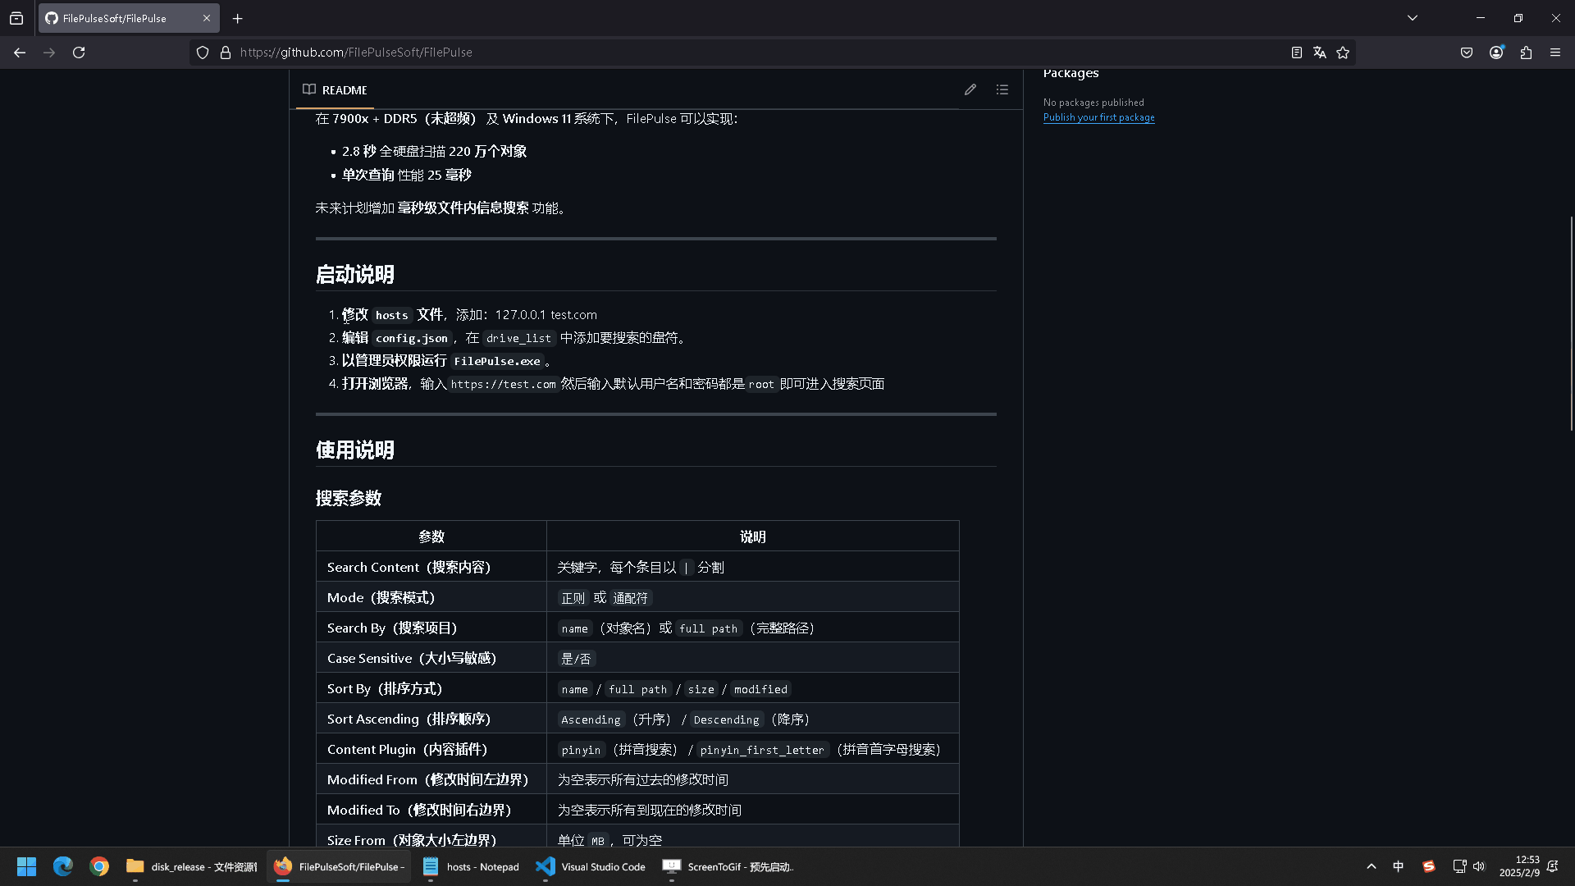Open the README outline list icon
Viewport: 1575px width, 886px height.
[1002, 89]
